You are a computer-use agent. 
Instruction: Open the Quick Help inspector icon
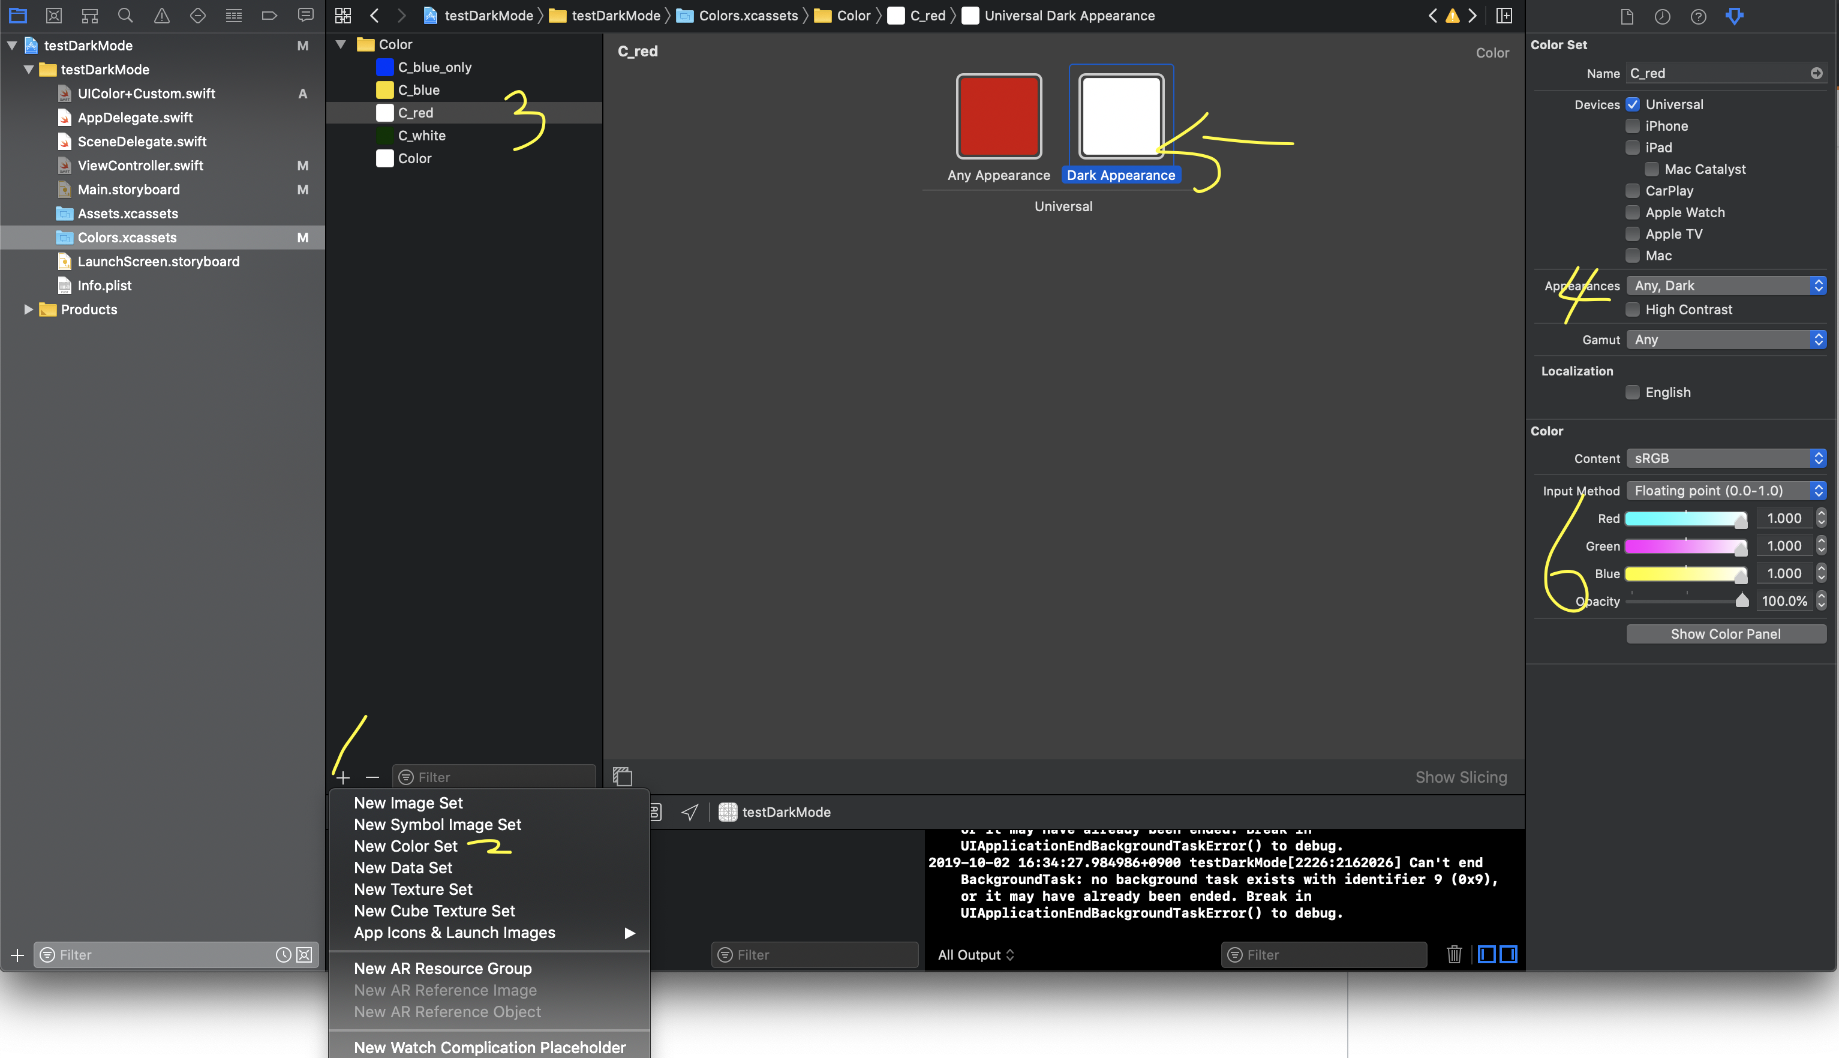[1698, 16]
